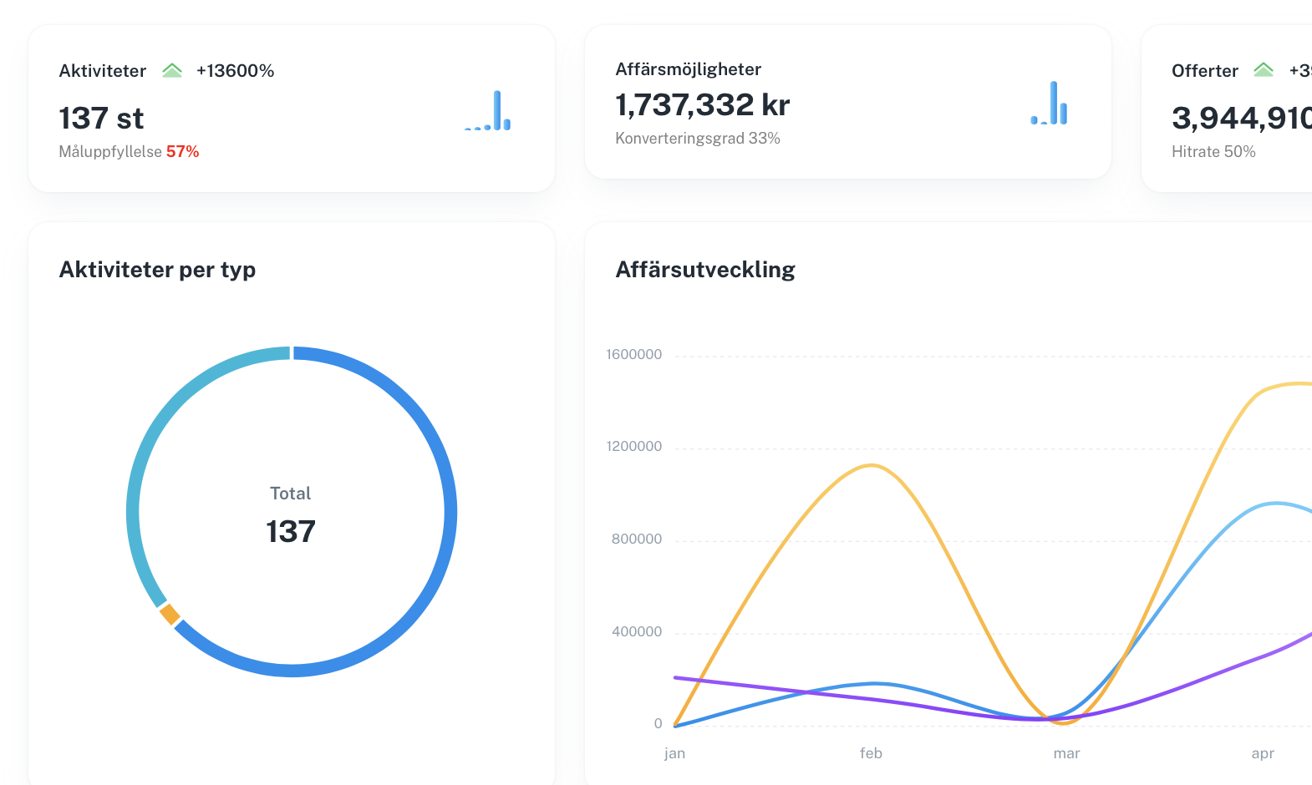Click the 137 total in donut center
The image size is (1312, 785).
pos(291,532)
